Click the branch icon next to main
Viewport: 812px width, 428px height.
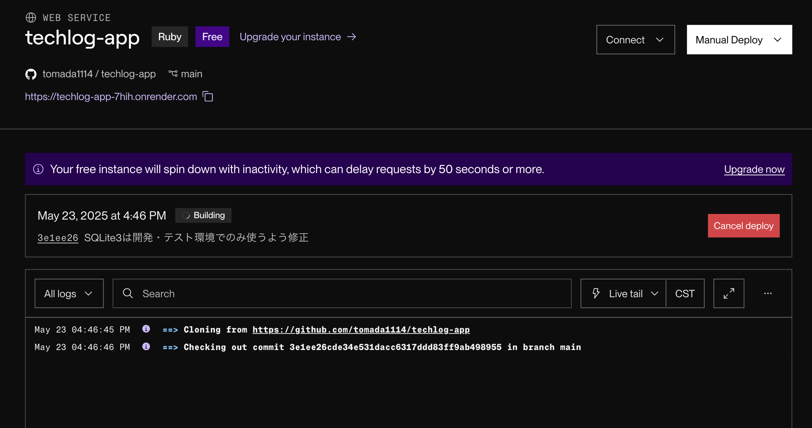coord(173,74)
